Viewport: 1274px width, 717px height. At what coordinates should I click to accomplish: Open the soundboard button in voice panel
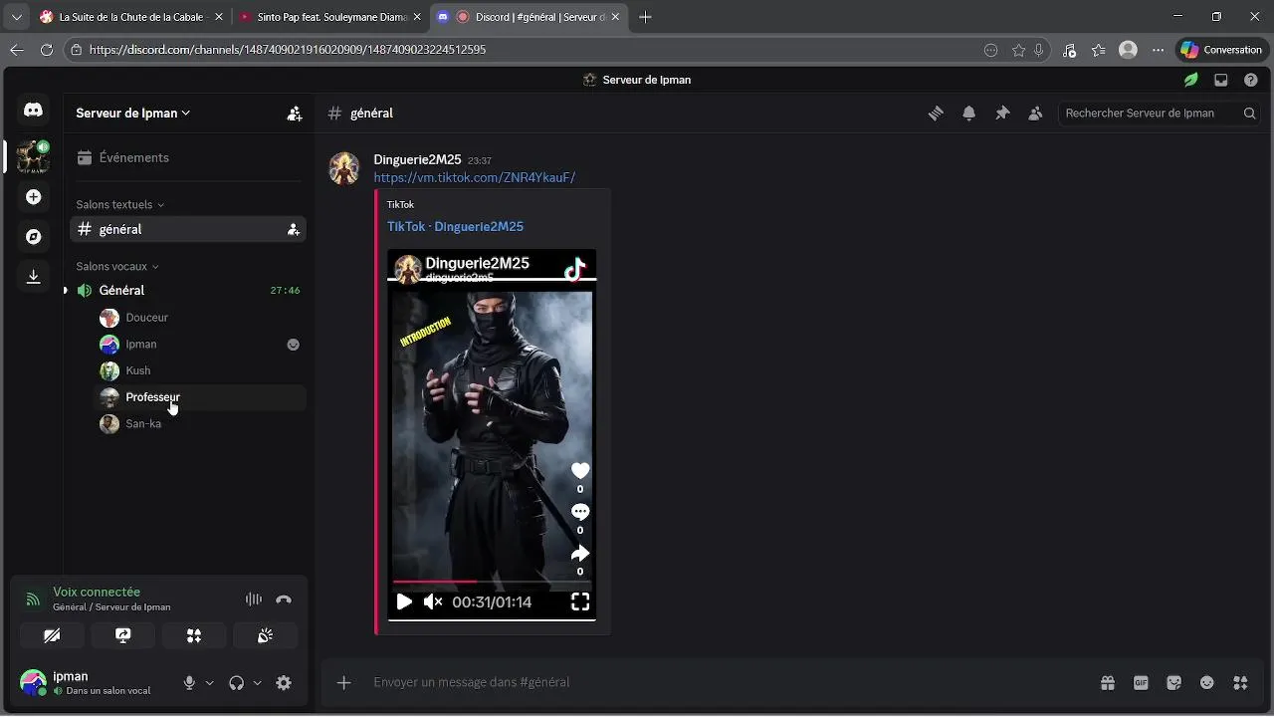(x=266, y=635)
